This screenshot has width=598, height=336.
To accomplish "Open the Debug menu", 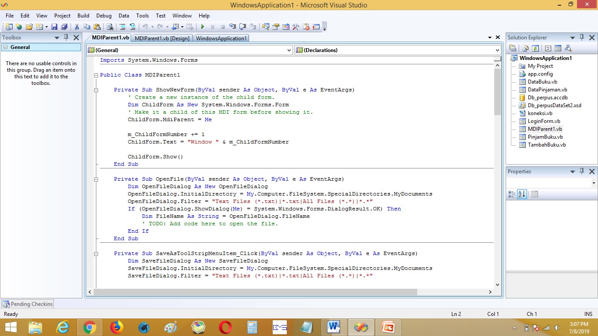I will (104, 16).
